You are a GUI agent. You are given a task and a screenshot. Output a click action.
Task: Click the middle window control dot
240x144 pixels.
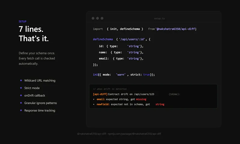97,18
